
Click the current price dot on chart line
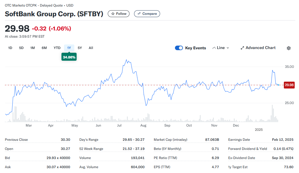click(x=278, y=85)
